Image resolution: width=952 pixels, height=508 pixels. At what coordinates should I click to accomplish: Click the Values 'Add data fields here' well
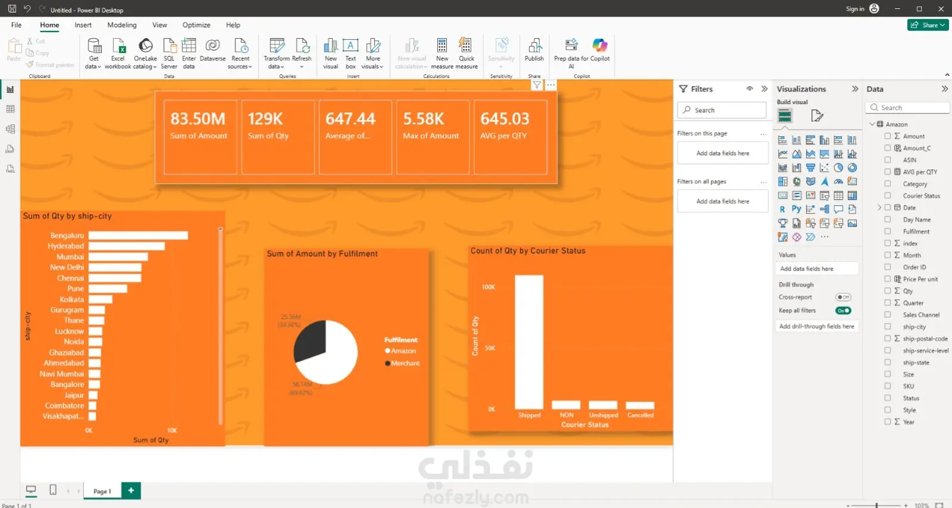click(817, 269)
